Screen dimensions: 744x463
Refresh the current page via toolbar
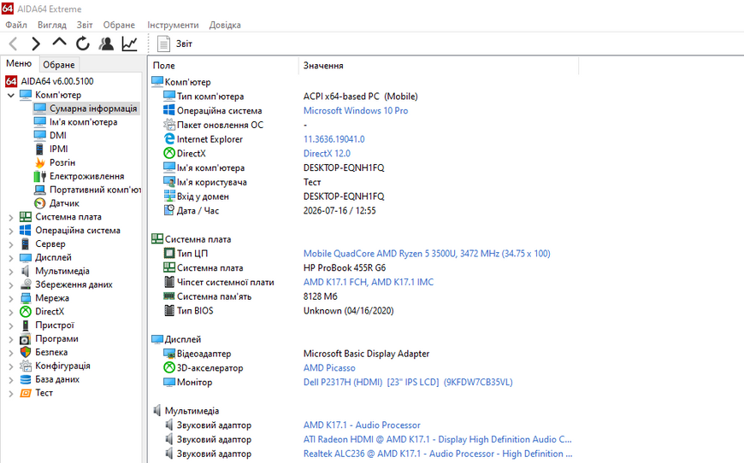pos(83,44)
